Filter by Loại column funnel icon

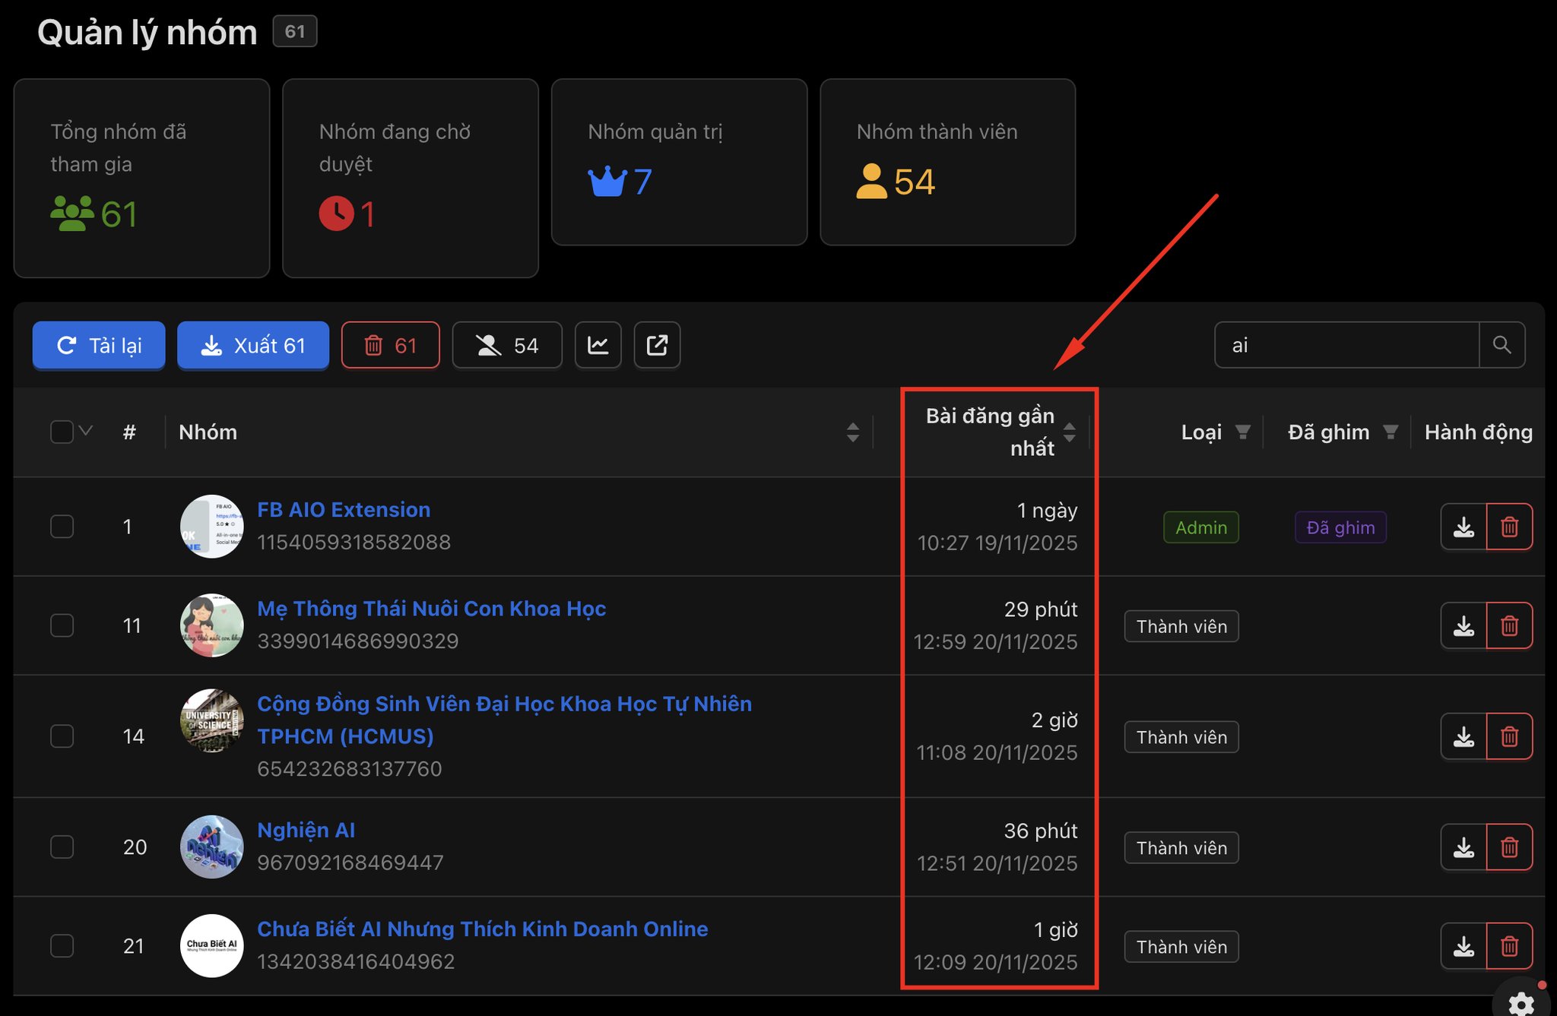(x=1242, y=432)
